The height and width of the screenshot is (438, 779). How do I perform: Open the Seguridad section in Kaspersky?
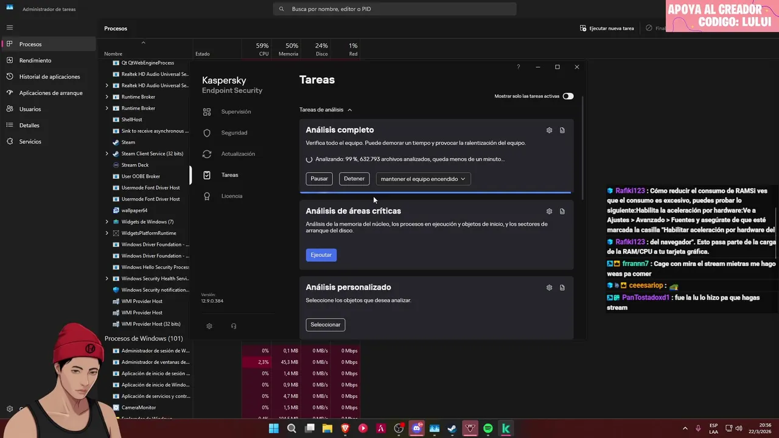[x=234, y=133]
